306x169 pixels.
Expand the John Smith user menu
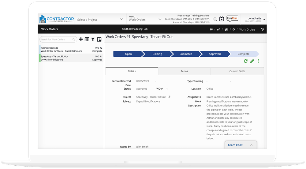(264, 20)
